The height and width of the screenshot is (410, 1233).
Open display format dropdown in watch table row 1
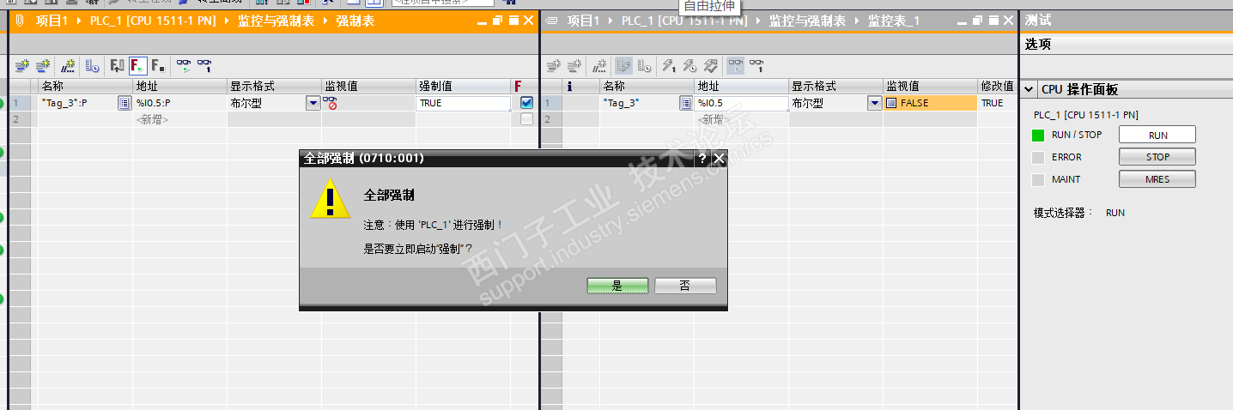(x=875, y=103)
